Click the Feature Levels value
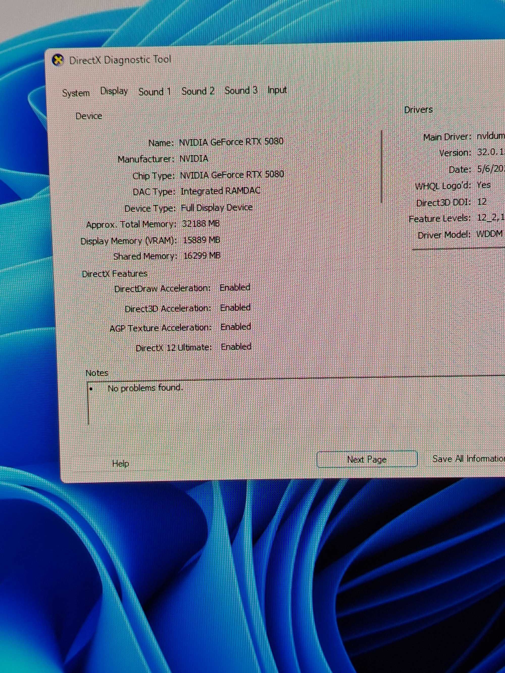Screen dimensions: 505x673 (x=491, y=217)
